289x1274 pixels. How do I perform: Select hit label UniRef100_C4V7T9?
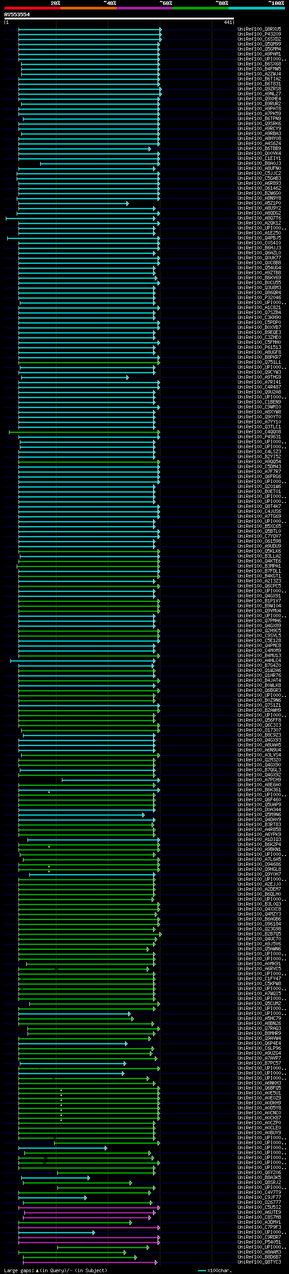click(259, 1192)
